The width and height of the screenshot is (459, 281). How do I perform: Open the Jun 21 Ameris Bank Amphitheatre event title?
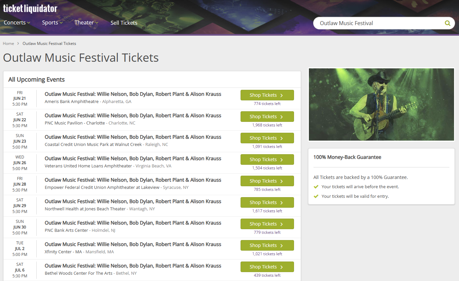[x=133, y=94]
